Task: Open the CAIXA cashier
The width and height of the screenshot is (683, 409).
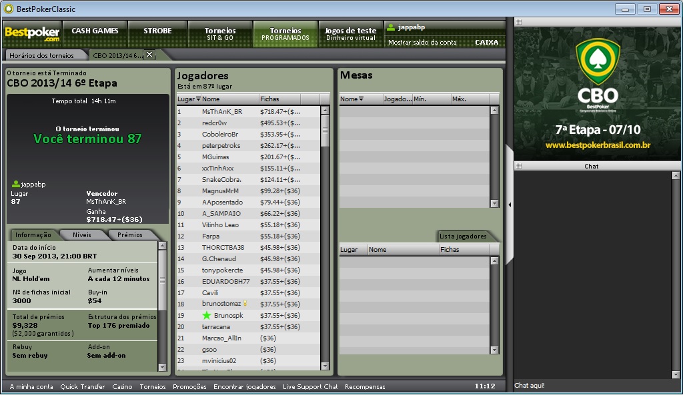Action: click(x=486, y=42)
